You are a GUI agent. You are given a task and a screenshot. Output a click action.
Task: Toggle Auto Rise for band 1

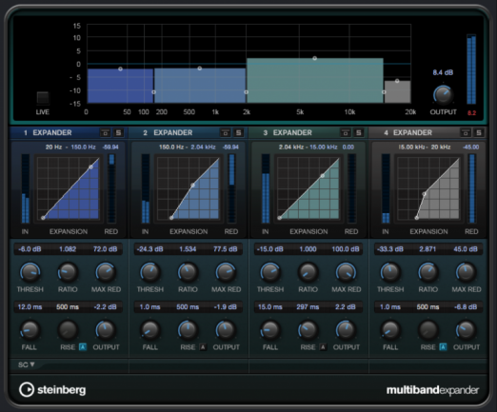pos(83,347)
